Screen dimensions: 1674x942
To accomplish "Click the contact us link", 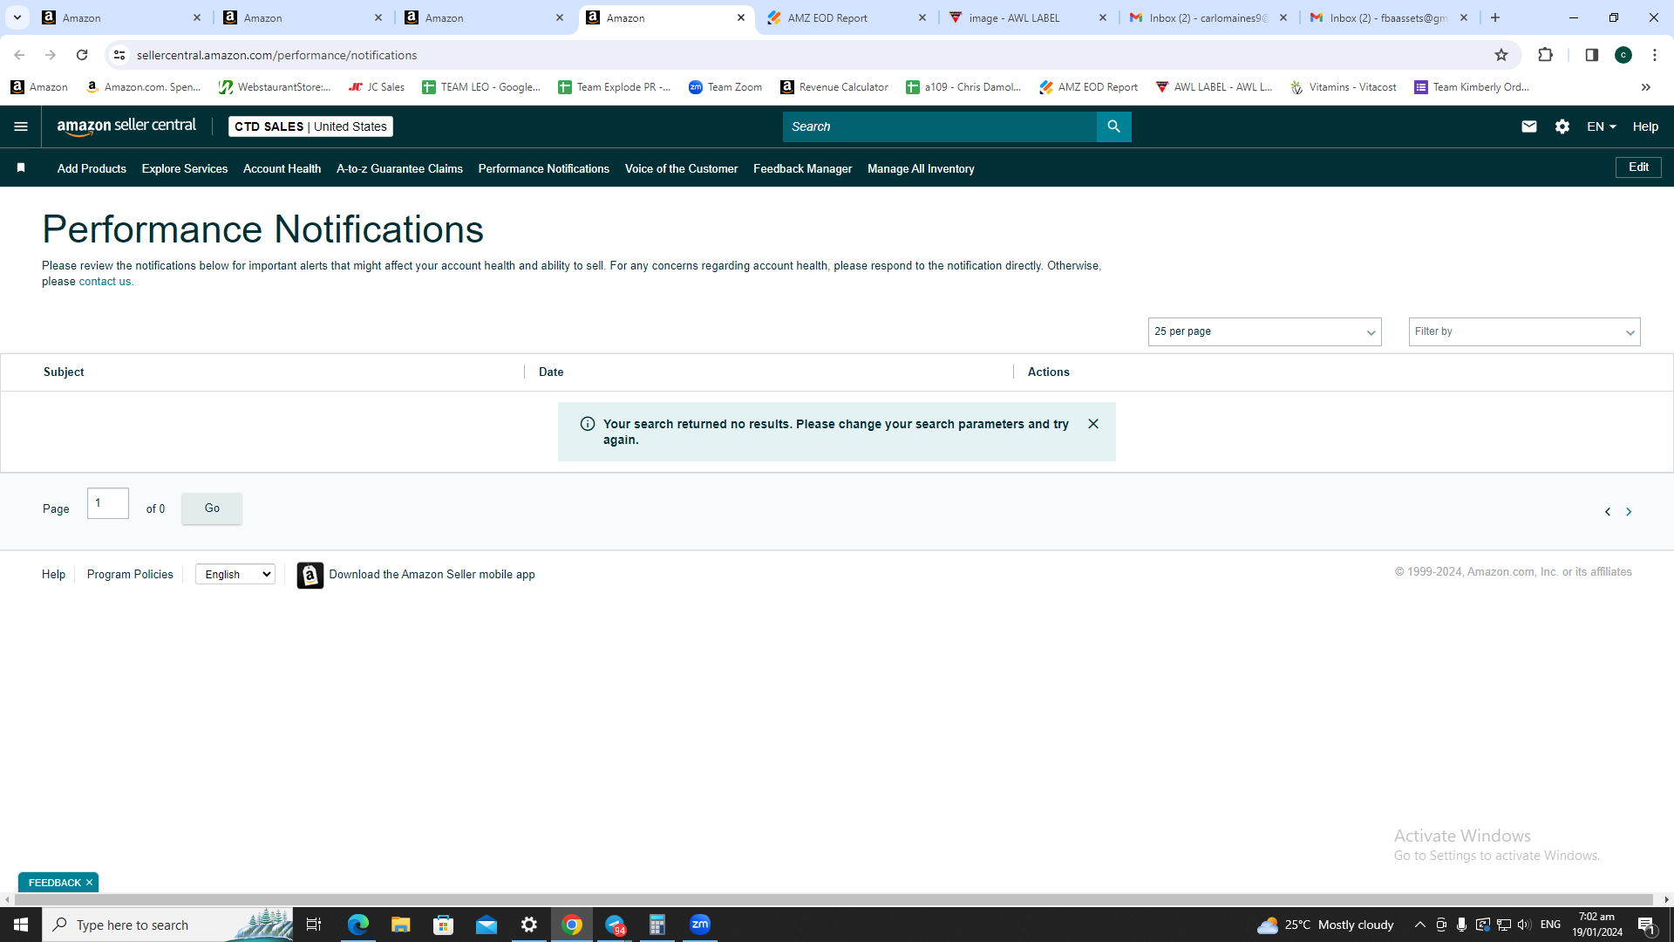I will point(105,282).
